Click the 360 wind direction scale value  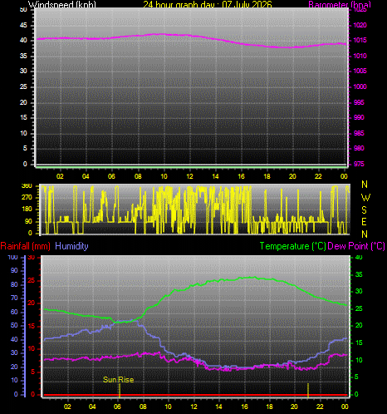click(x=27, y=186)
